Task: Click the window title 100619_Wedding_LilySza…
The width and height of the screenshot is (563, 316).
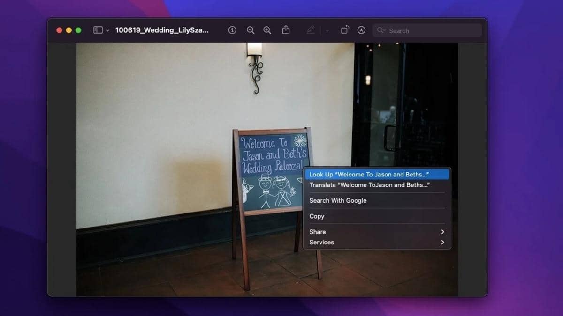Action: tap(162, 30)
